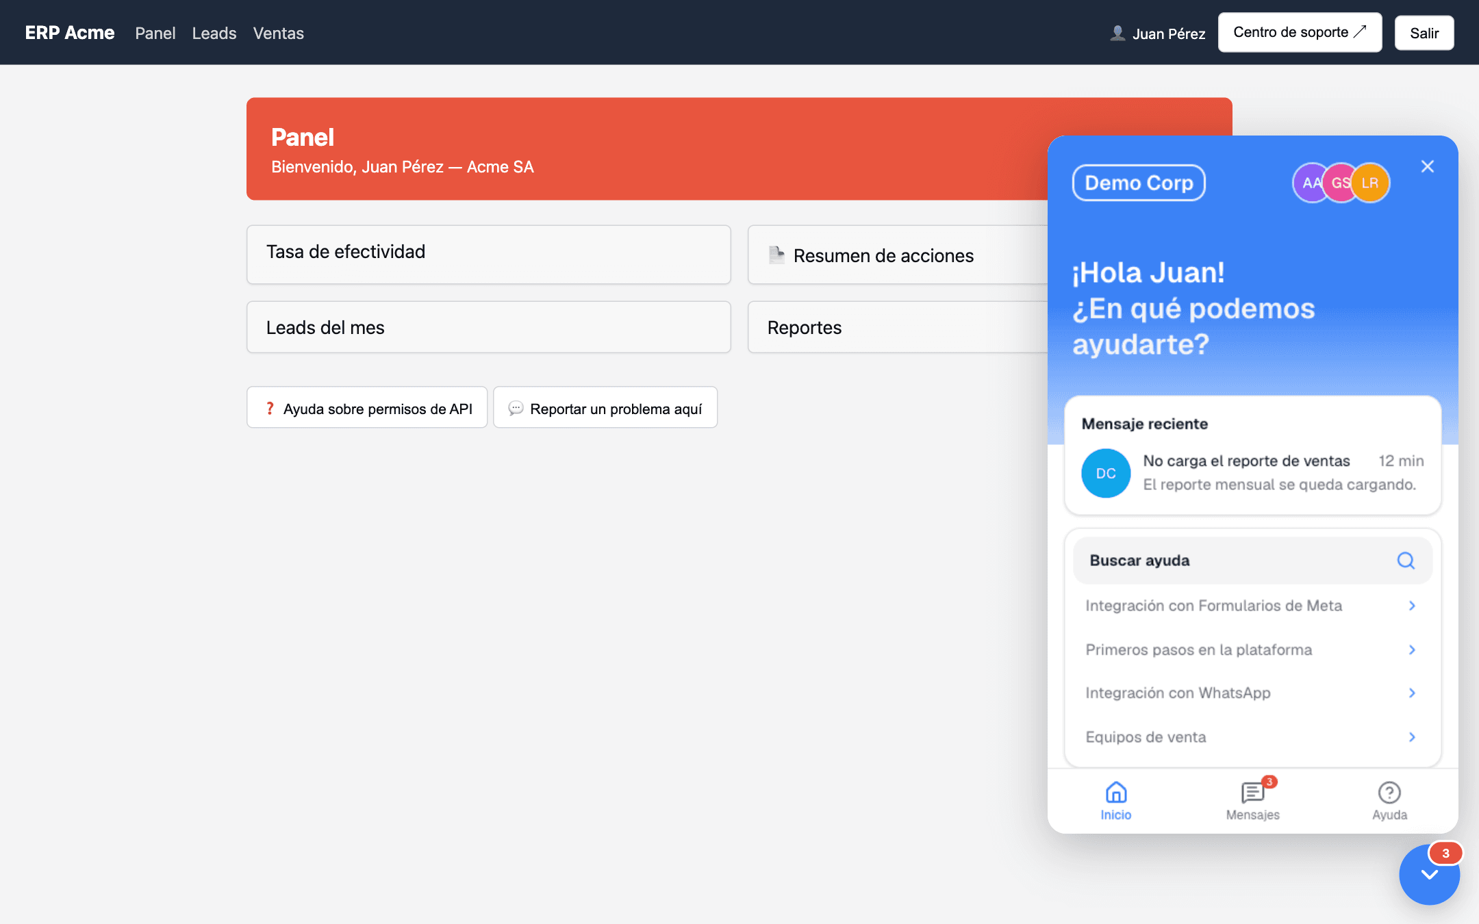Expand Integración con WhatsApp article chevron
1479x924 pixels.
coord(1412,693)
